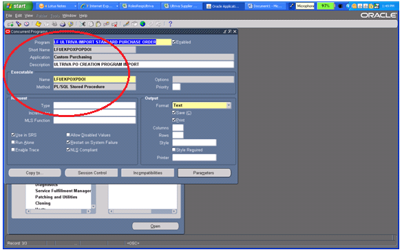Click the Cut scissors toolbar icon
This screenshot has height=252, width=402.
pyautogui.click(x=83, y=24)
